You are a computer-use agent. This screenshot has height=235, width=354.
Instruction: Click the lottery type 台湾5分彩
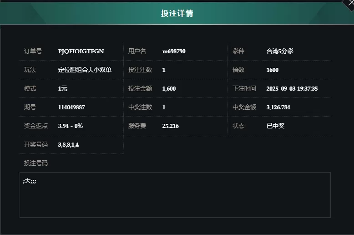[x=280, y=51]
